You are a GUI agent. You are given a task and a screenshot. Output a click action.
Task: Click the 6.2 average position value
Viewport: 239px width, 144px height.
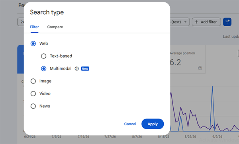click(175, 62)
